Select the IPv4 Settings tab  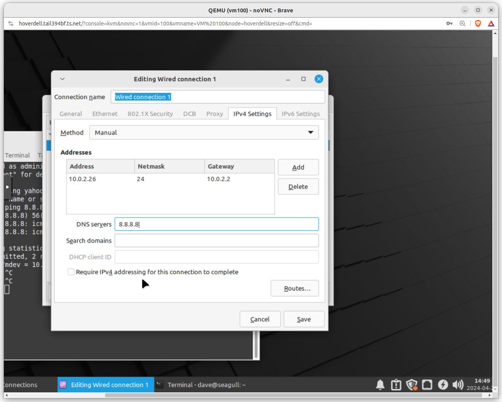(x=252, y=114)
